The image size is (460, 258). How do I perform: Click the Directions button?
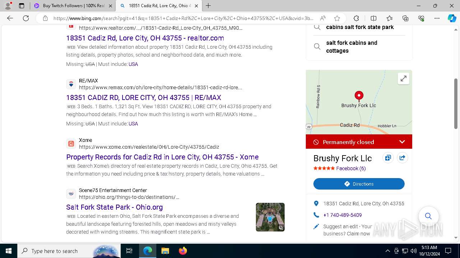(359, 184)
